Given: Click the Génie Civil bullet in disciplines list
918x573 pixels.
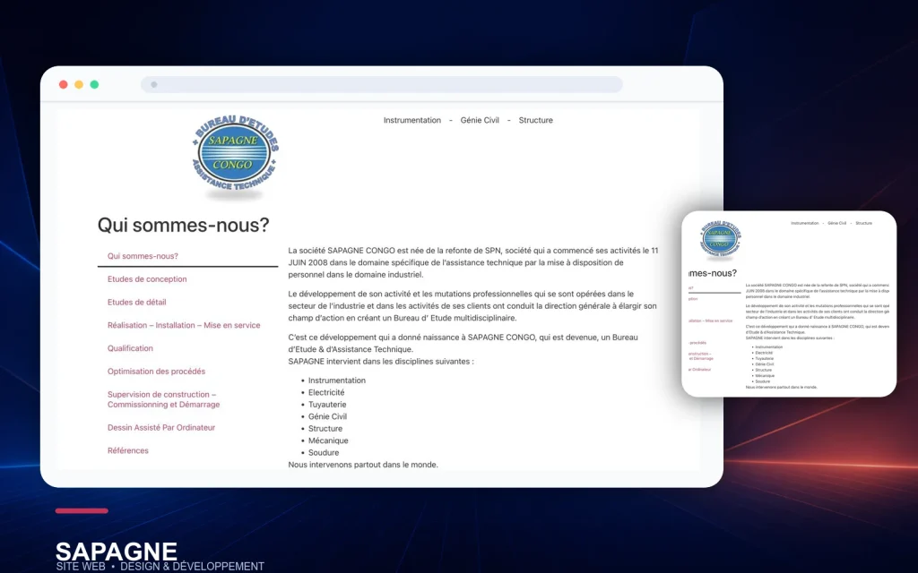Looking at the screenshot, I should [327, 416].
